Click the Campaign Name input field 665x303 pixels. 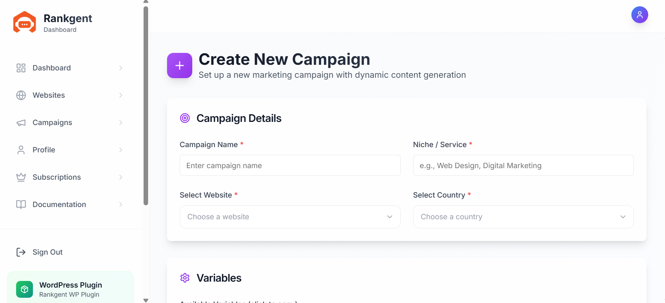point(290,165)
